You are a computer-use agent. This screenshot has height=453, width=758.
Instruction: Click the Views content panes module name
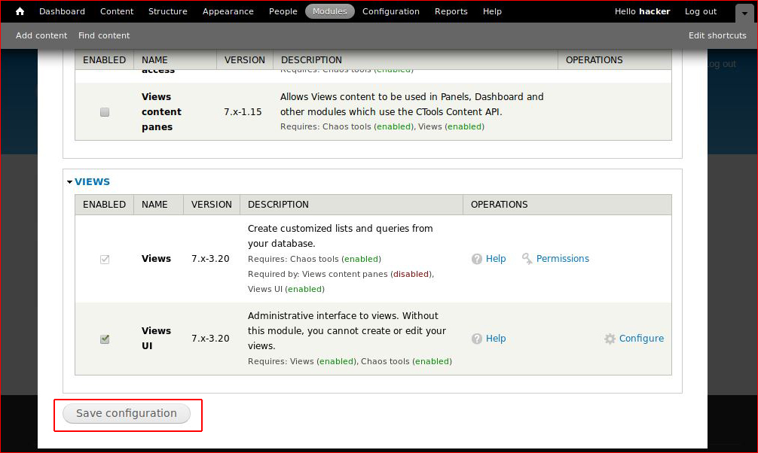[x=161, y=112]
